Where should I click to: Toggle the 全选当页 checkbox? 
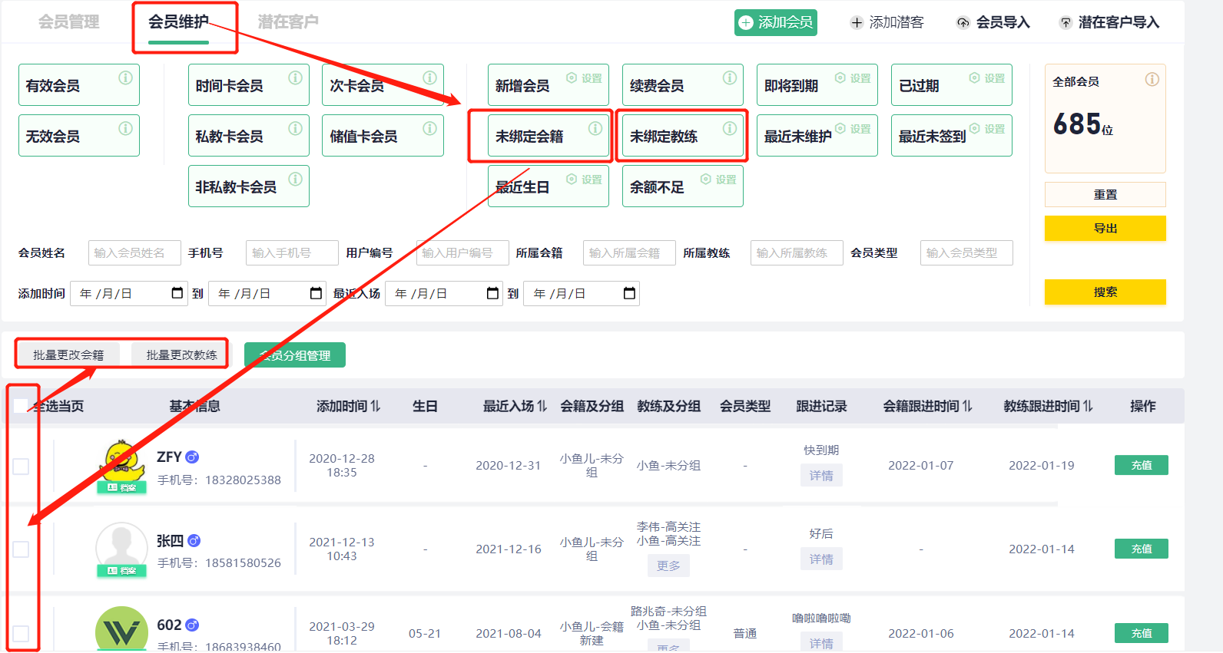coord(21,406)
